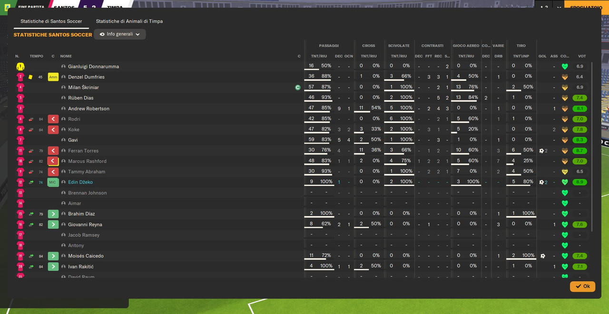
Task: Click Andrew Robertson's 8.1 rating badge
Action: [580, 109]
